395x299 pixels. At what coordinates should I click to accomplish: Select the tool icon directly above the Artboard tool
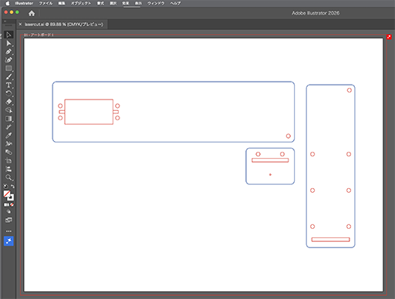(8, 152)
